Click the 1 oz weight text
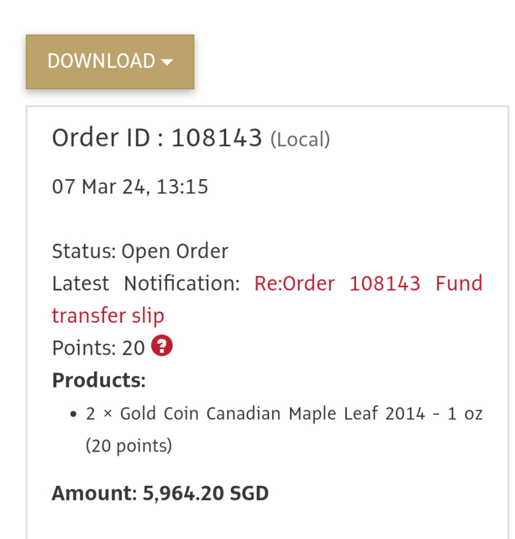515x539 pixels. tap(465, 414)
